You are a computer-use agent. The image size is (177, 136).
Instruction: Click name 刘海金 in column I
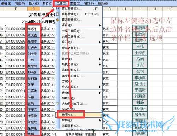[140, 96]
